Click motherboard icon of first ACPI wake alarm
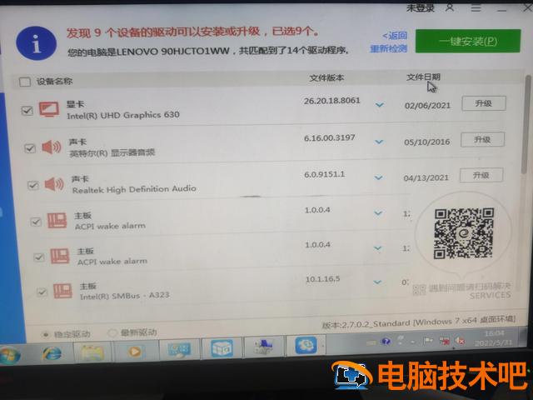The height and width of the screenshot is (400, 533). 57,221
